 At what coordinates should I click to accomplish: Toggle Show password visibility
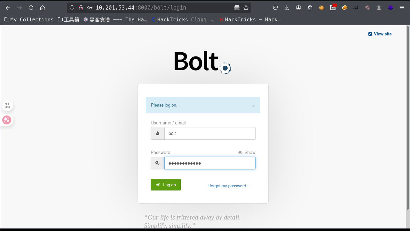pos(247,153)
